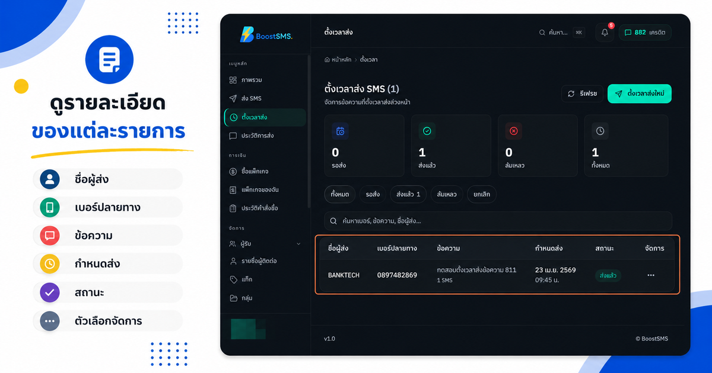Viewport: 712px width, 373px height.
Task: Click the ข้อความ column header
Action: (448, 249)
